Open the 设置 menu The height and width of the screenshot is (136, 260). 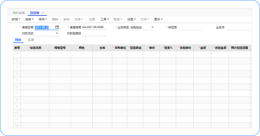click(x=131, y=19)
